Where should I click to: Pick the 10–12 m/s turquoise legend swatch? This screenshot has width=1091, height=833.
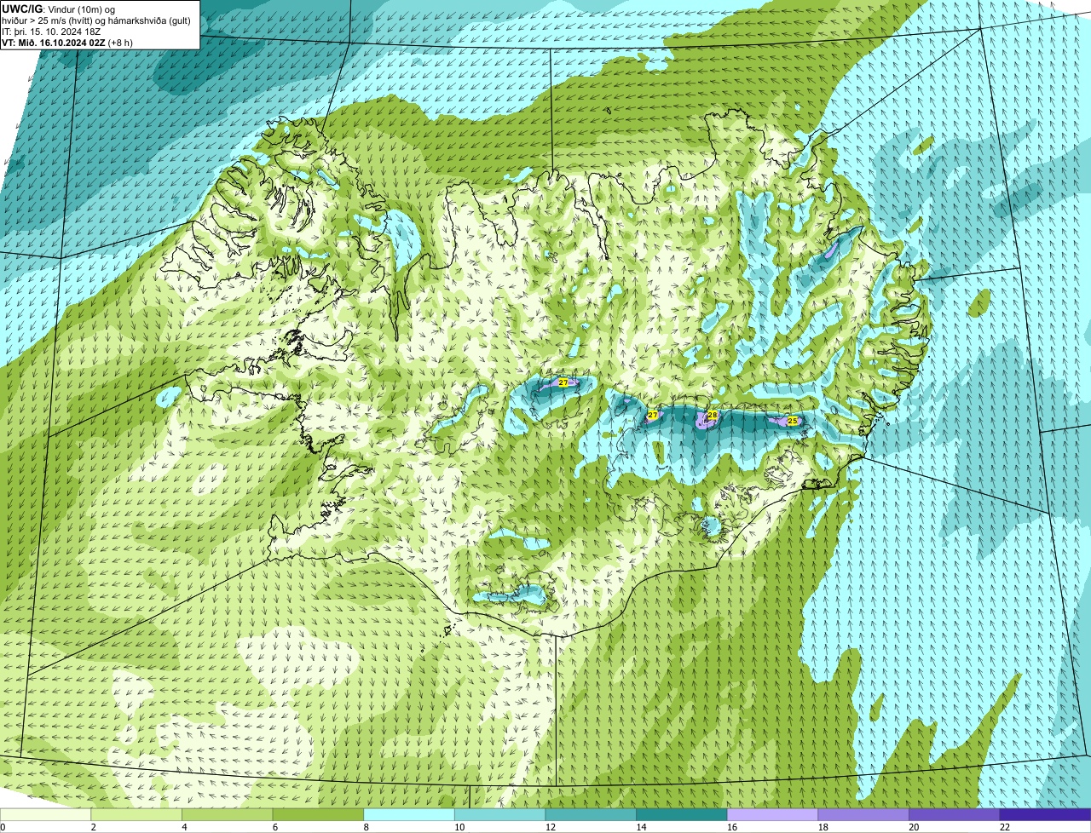pyautogui.click(x=500, y=814)
